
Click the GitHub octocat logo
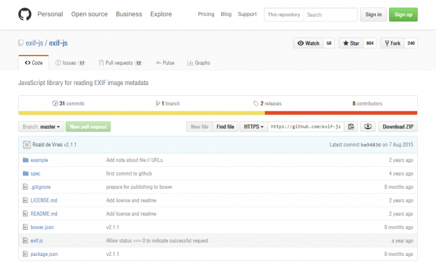point(25,14)
